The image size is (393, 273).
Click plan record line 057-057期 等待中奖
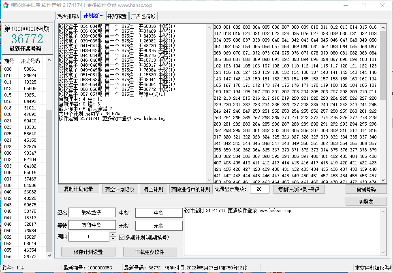click(112, 94)
